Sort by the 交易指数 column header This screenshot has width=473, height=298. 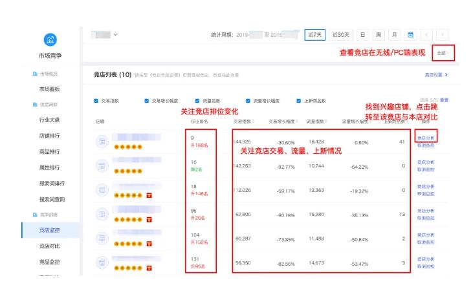[x=244, y=122]
